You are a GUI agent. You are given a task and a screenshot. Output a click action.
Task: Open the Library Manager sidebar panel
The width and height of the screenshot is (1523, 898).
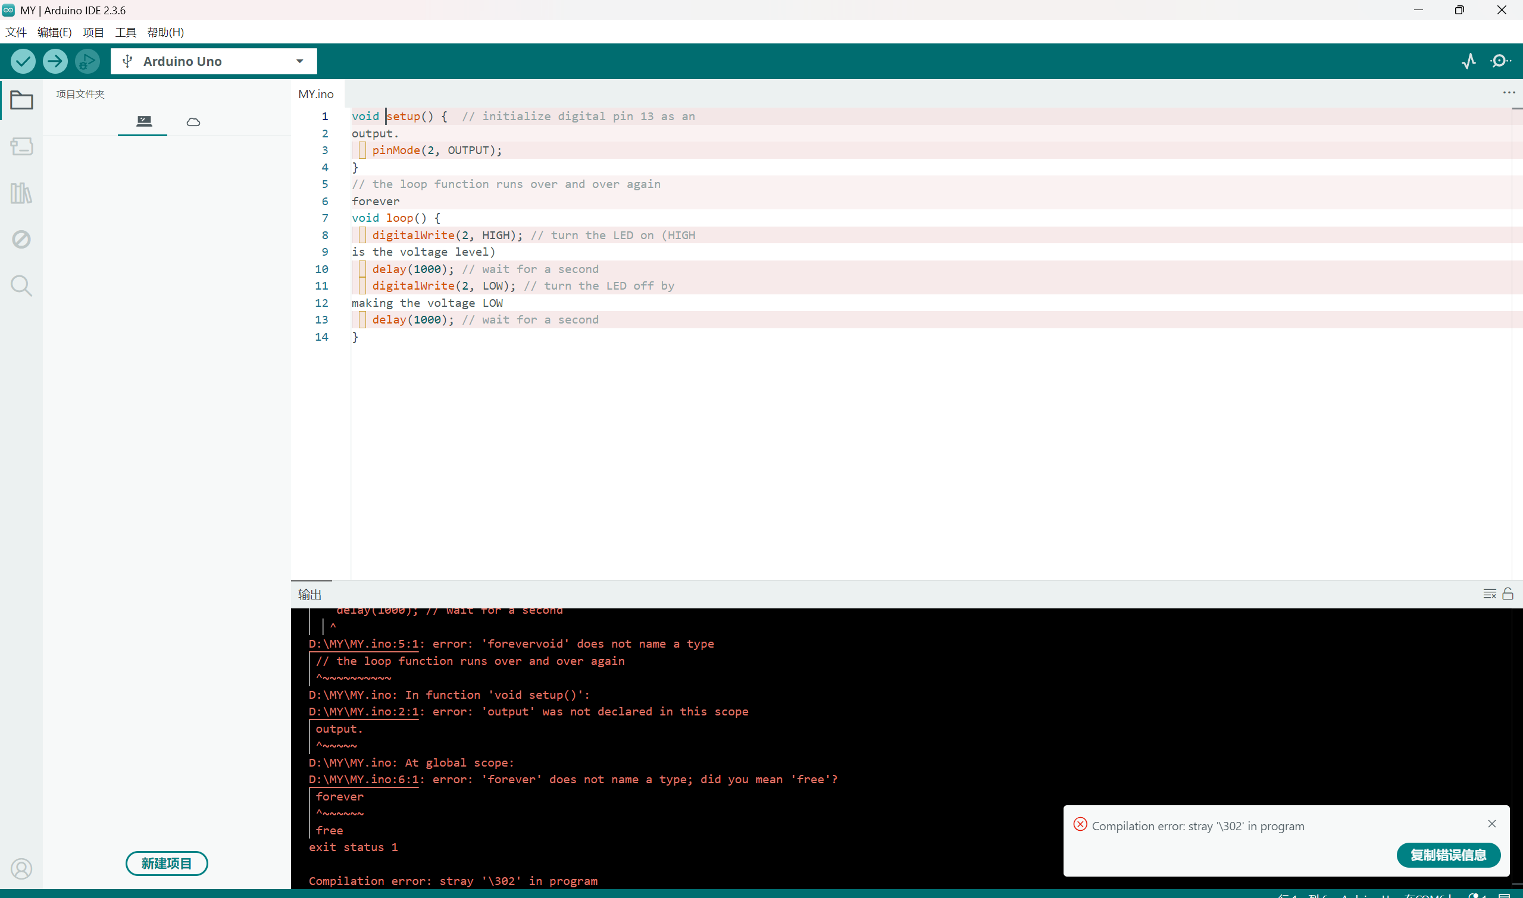coord(21,193)
